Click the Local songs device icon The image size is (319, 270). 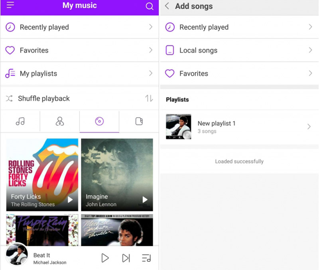(x=170, y=50)
